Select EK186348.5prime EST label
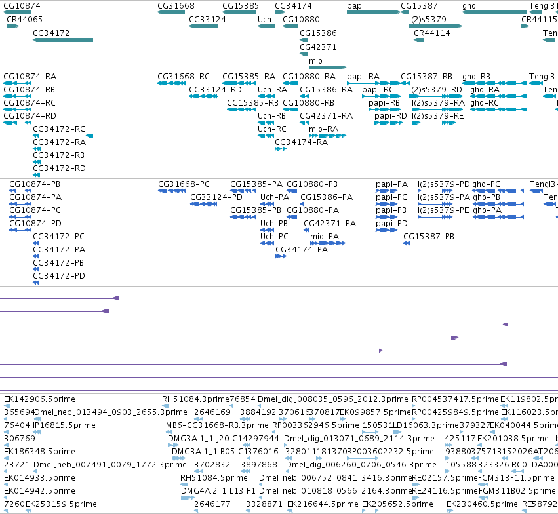 tap(39, 452)
